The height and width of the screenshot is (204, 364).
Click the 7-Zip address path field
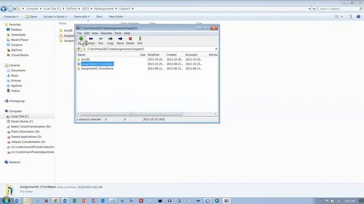click(148, 49)
